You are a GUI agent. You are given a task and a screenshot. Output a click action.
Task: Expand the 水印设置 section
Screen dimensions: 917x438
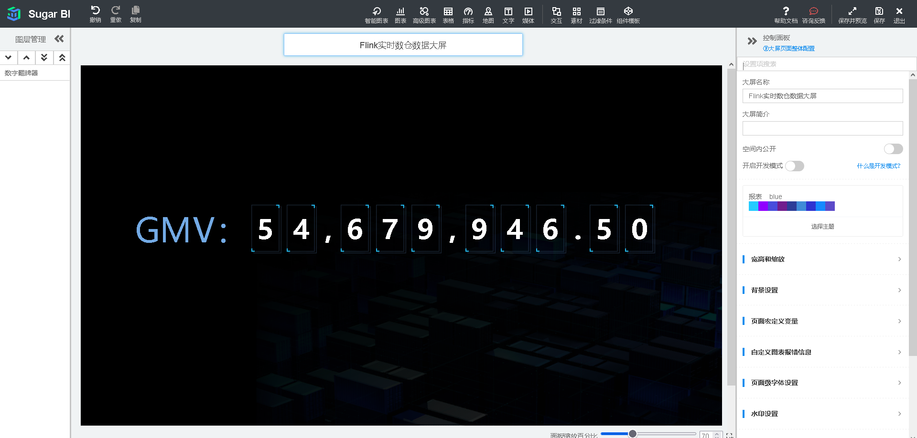coord(822,414)
